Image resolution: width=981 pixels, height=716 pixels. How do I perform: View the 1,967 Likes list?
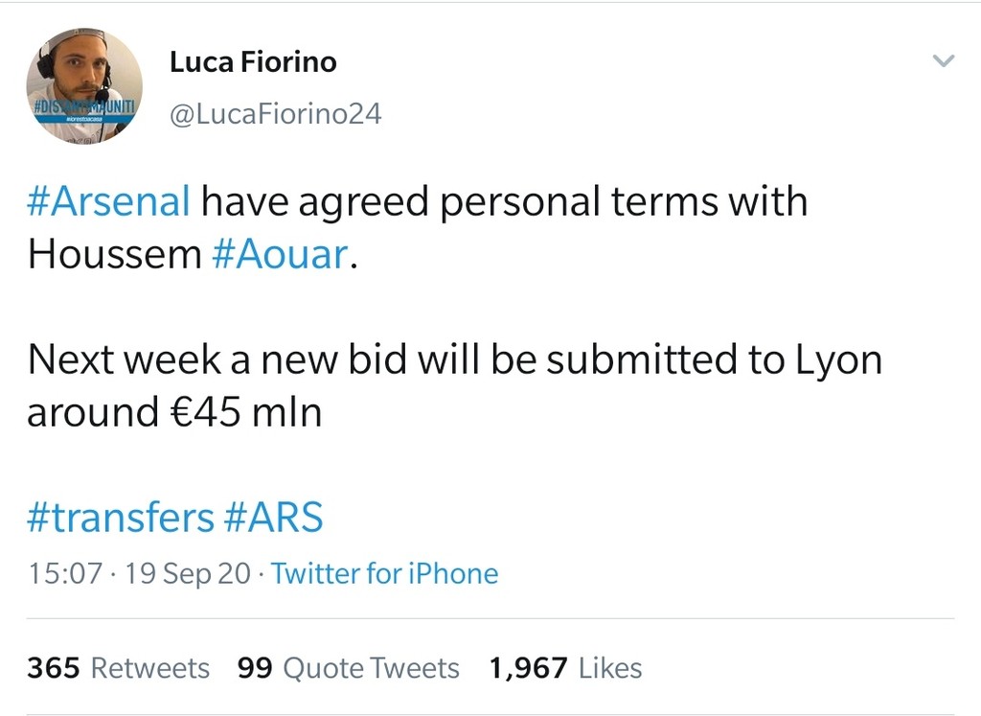pyautogui.click(x=565, y=668)
